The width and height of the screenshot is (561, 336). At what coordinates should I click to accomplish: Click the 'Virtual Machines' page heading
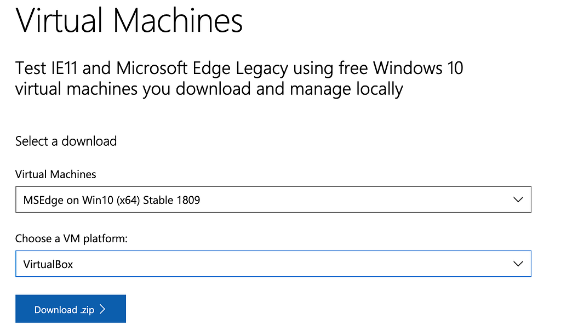(129, 20)
